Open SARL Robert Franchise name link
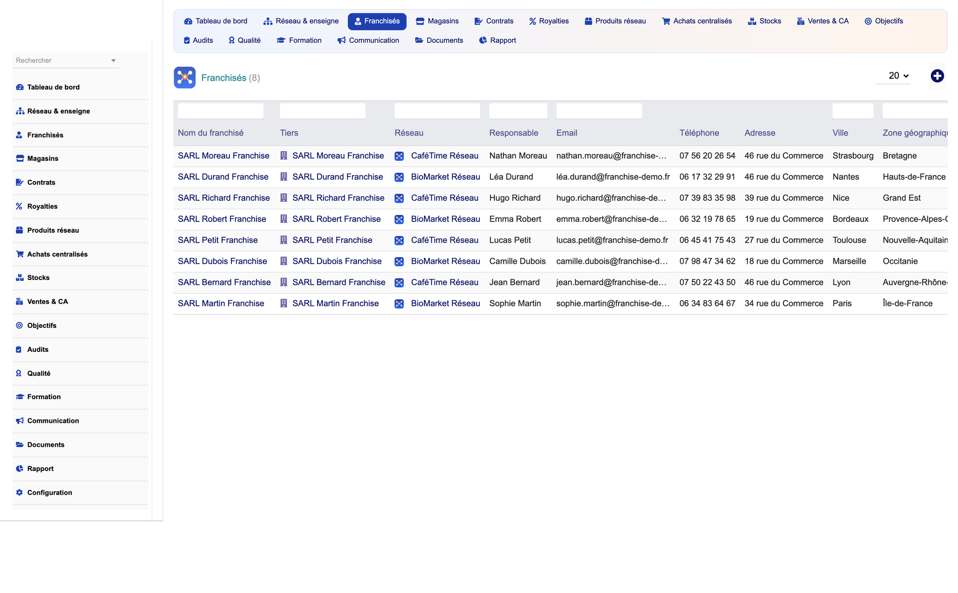 click(222, 219)
